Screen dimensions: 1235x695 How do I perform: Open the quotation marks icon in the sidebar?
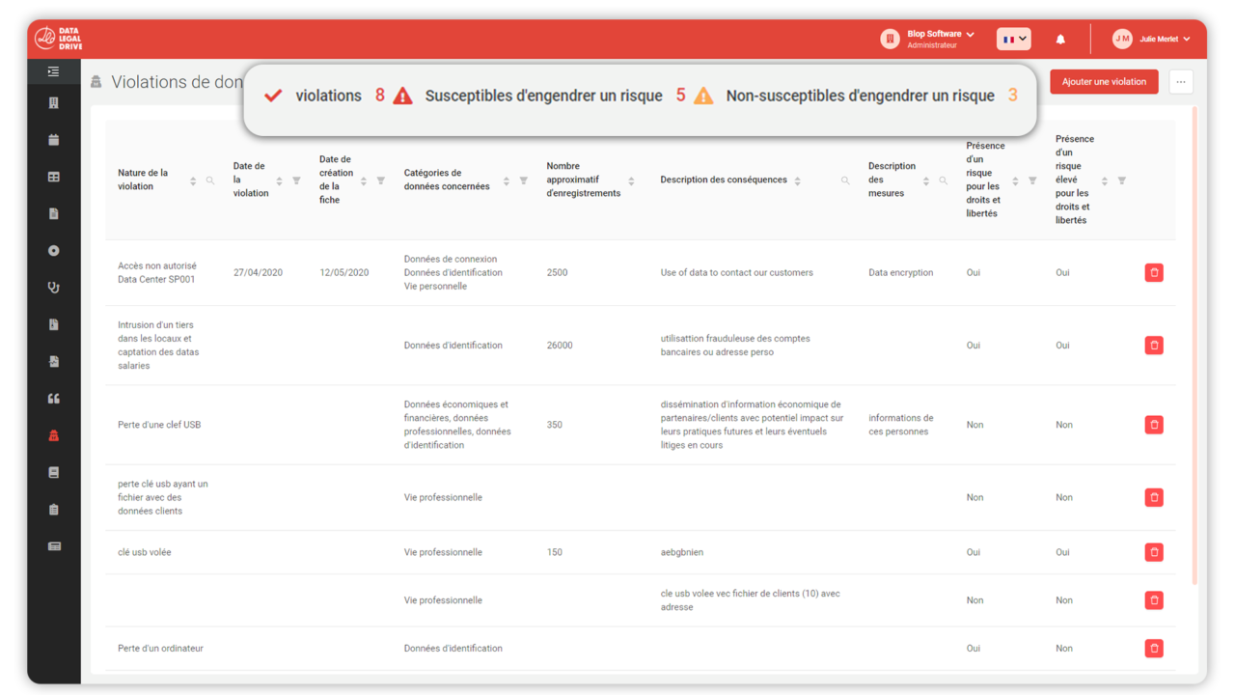[x=53, y=399]
